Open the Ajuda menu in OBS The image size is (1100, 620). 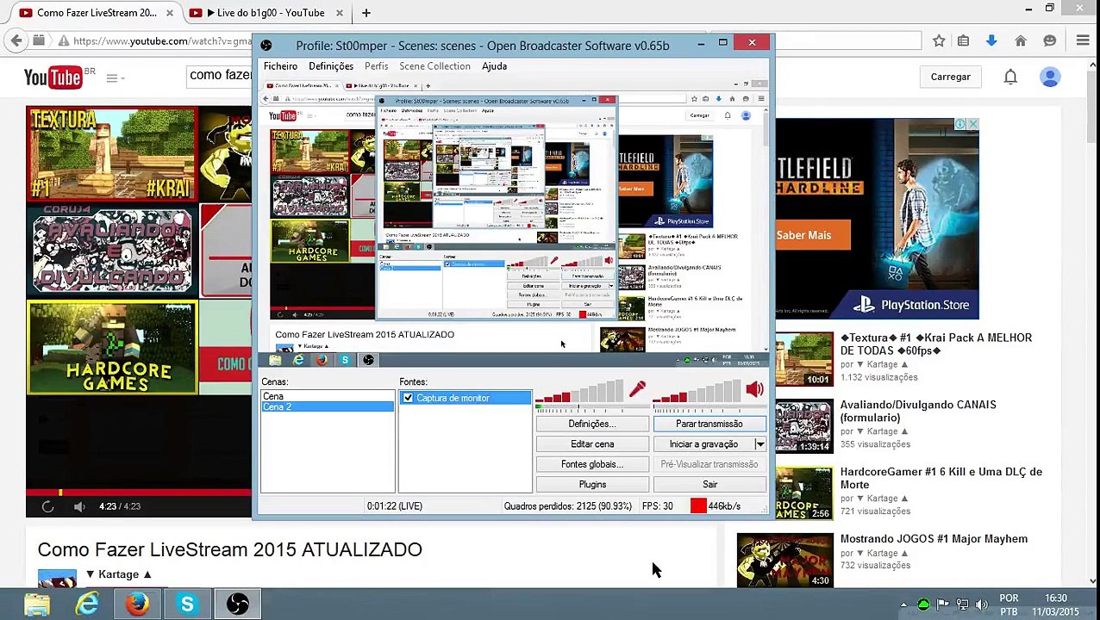(494, 66)
